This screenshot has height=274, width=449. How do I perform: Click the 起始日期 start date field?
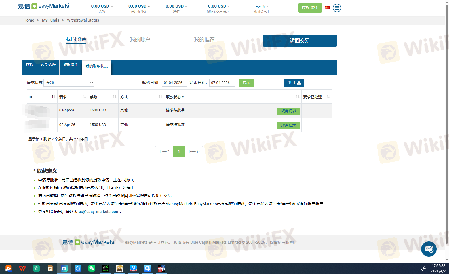[x=175, y=83]
